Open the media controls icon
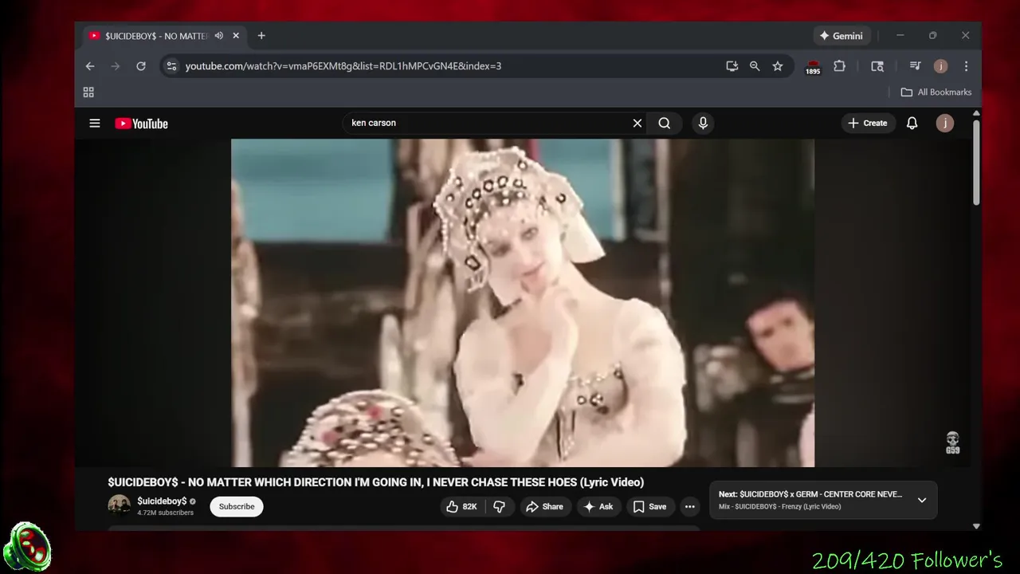The height and width of the screenshot is (574, 1020). (x=916, y=66)
